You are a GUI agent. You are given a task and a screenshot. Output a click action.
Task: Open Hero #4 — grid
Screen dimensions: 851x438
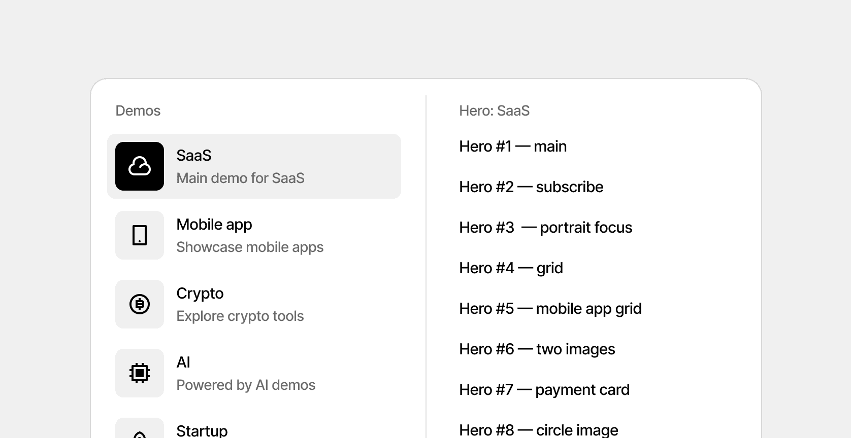pyautogui.click(x=511, y=268)
